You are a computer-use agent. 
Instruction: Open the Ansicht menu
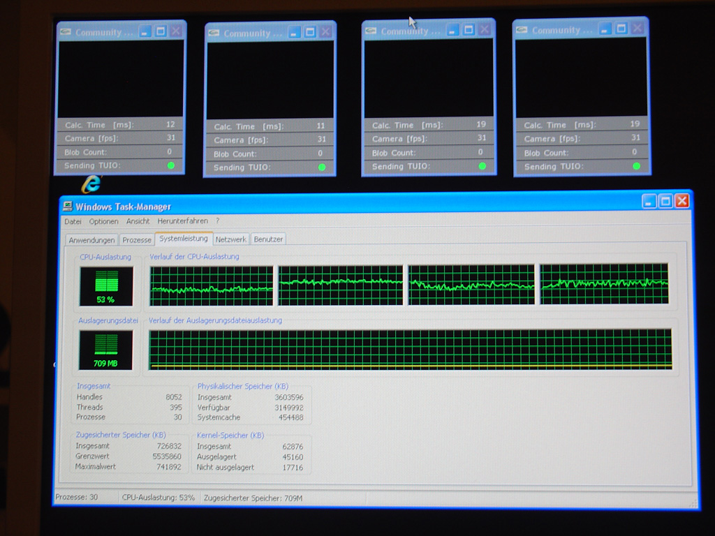tap(138, 221)
